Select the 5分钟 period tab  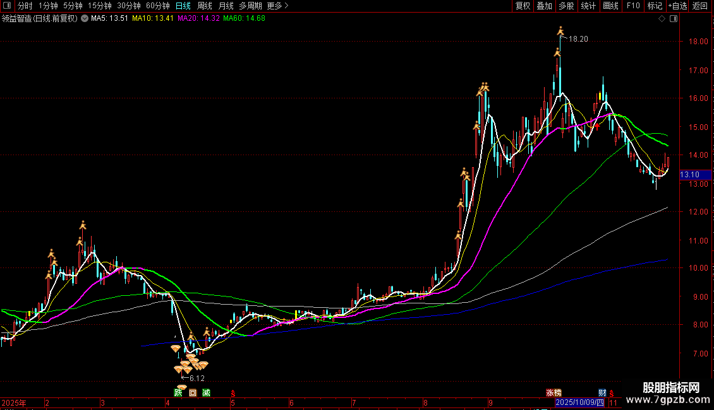pos(73,6)
